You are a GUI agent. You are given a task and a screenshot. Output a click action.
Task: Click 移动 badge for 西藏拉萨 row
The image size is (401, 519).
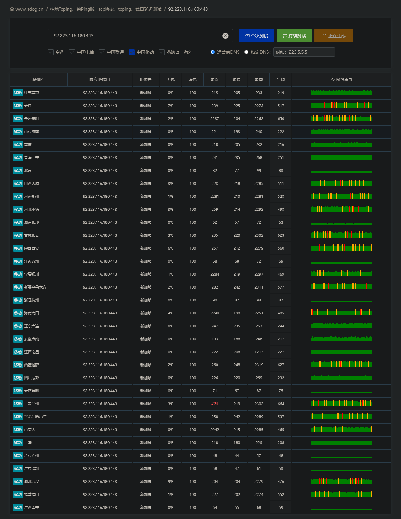(x=18, y=365)
